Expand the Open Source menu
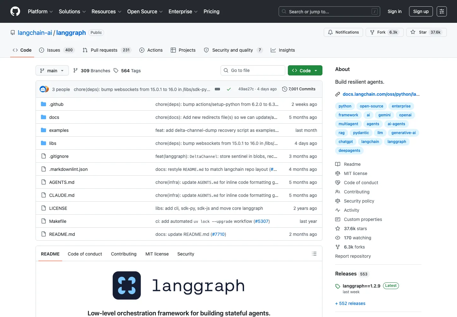Screen dimensions: 457x317 tap(145, 11)
